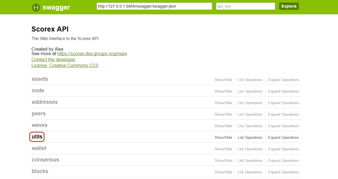Toggle Show/Hide for peers
The height and width of the screenshot is (179, 338).
(x=223, y=114)
